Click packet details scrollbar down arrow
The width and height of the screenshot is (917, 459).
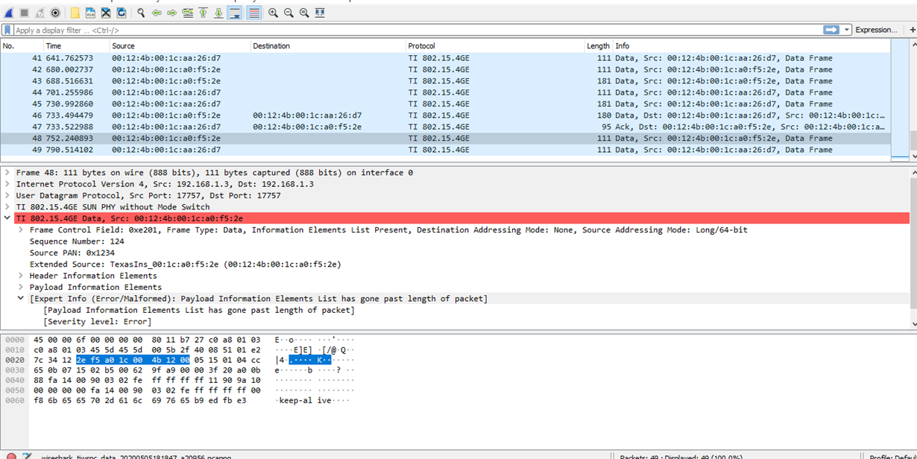(913, 324)
